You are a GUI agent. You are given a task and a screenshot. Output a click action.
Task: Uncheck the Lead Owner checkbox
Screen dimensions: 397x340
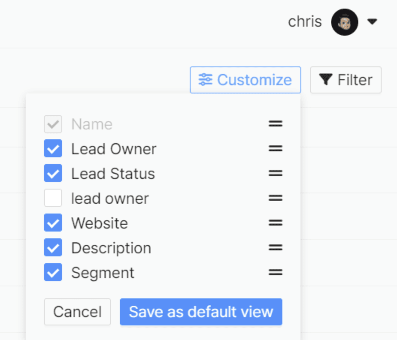[x=53, y=148]
